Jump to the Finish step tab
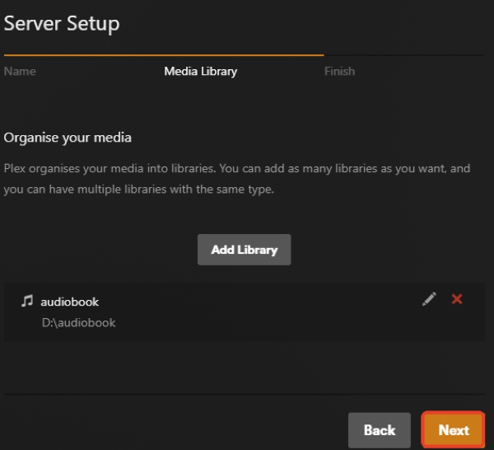This screenshot has width=494, height=450. coord(339,71)
